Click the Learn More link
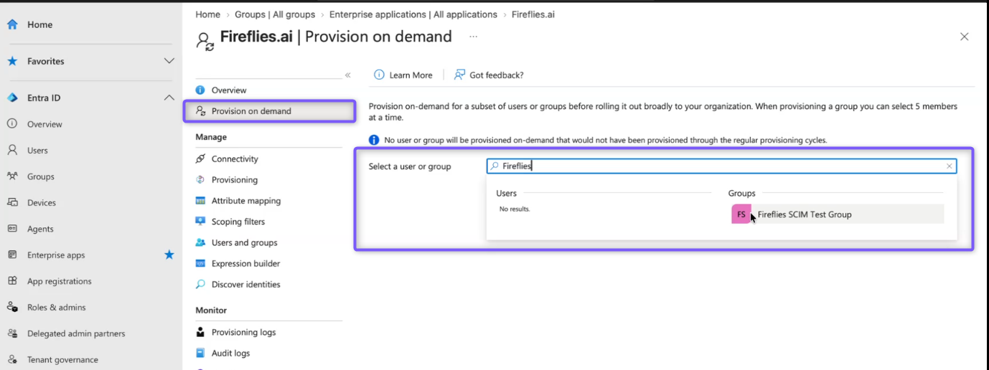The width and height of the screenshot is (989, 370). coord(411,75)
